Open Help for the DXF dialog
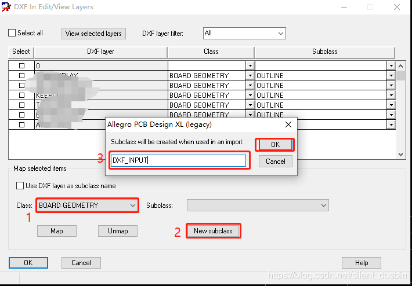Screen dimensions: 412x286 coord(362,263)
